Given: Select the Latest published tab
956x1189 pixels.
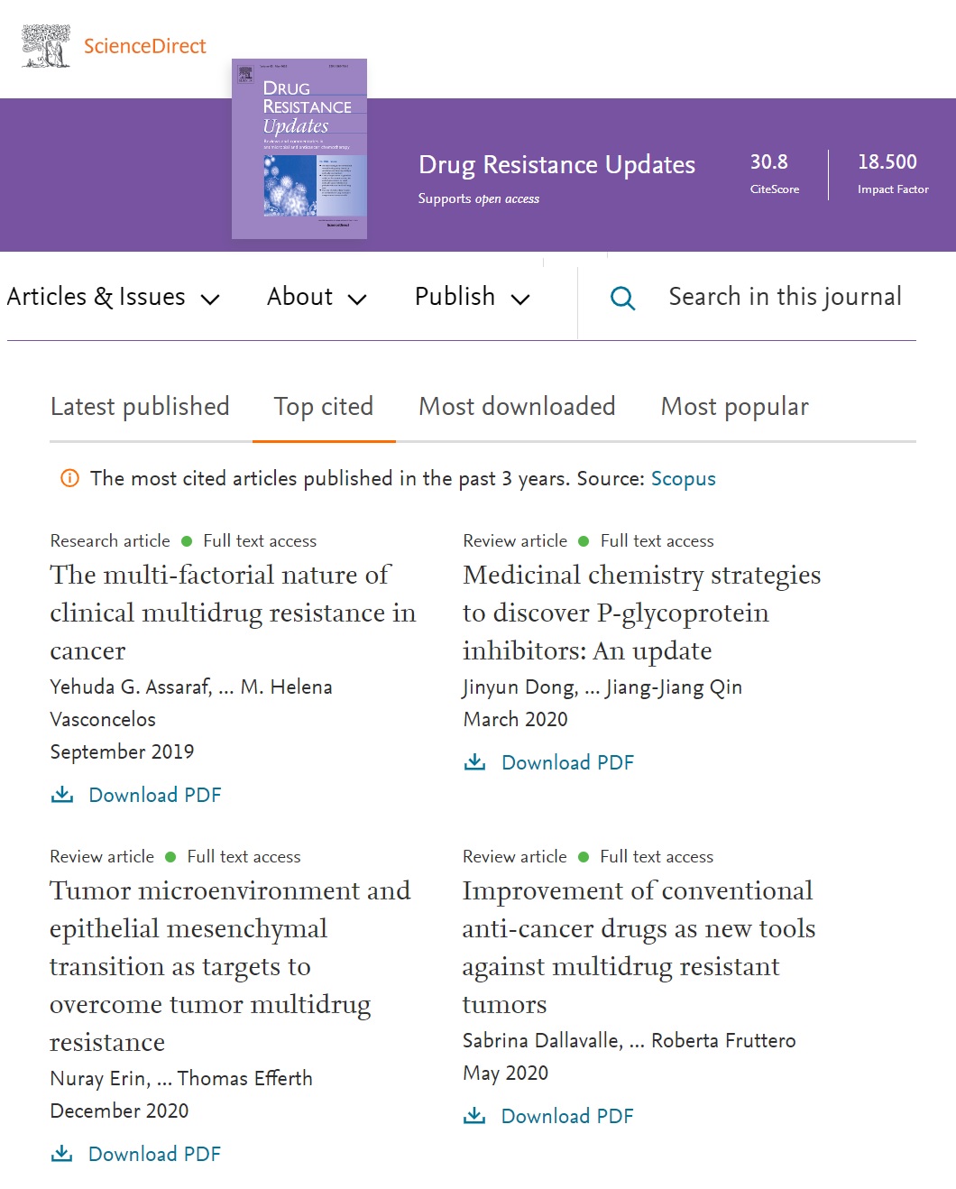Looking at the screenshot, I should pos(140,407).
